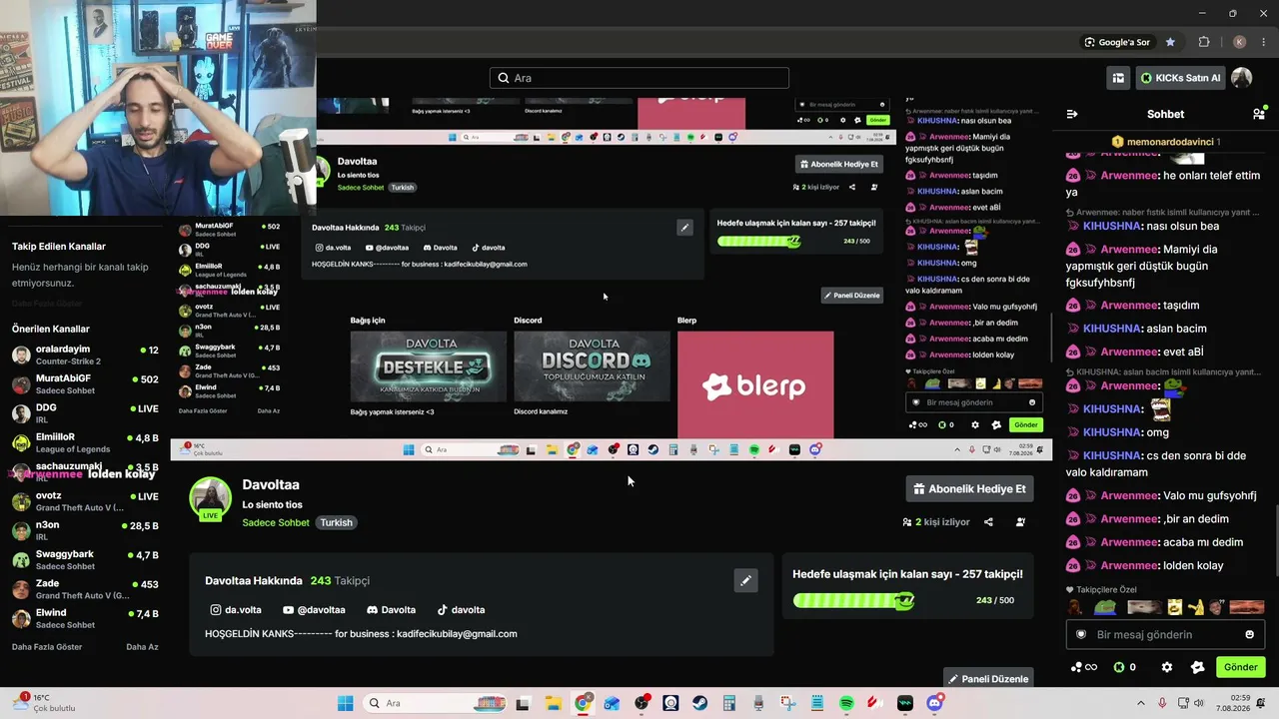Image resolution: width=1279 pixels, height=719 pixels.
Task: Pick the banana emote in follower emotes
Action: [1195, 607]
